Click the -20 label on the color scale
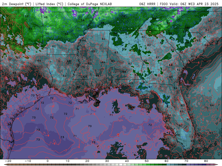 8,161
